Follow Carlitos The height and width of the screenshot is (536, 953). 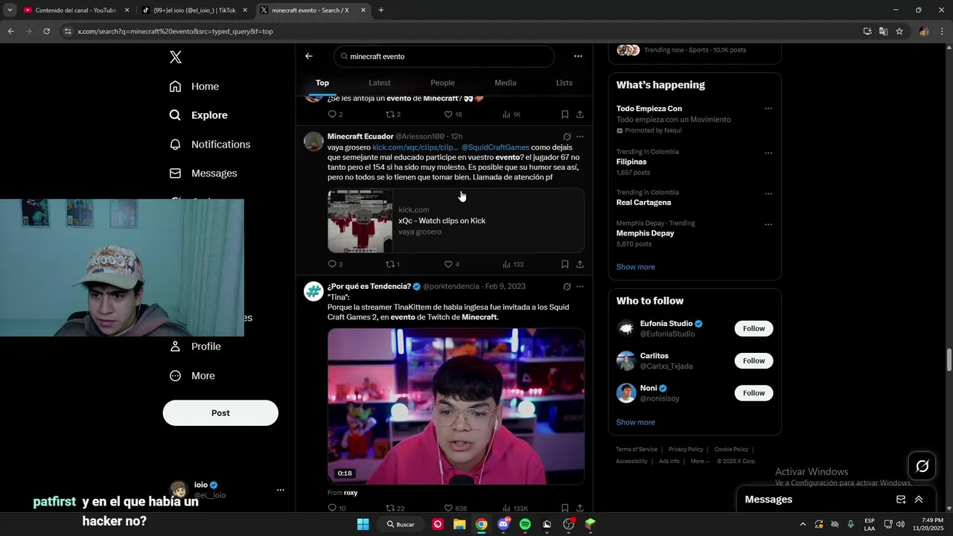click(753, 361)
